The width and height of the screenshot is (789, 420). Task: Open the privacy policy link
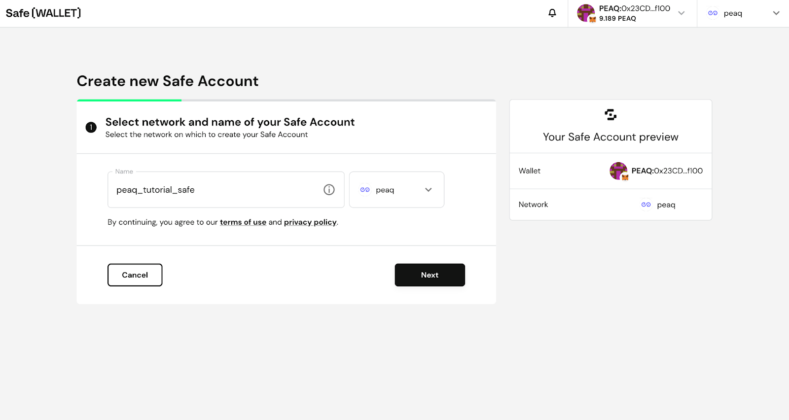pyautogui.click(x=310, y=222)
